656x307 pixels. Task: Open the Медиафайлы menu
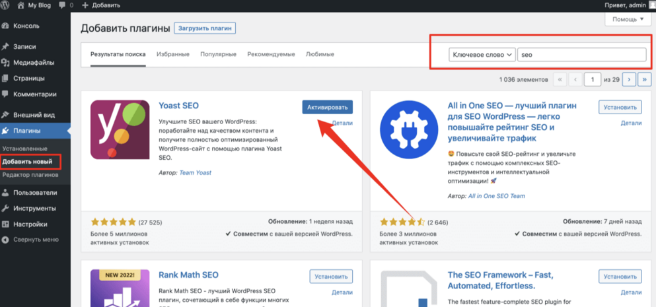tap(35, 63)
